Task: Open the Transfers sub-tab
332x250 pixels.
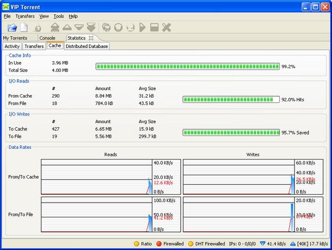Action: (x=34, y=46)
